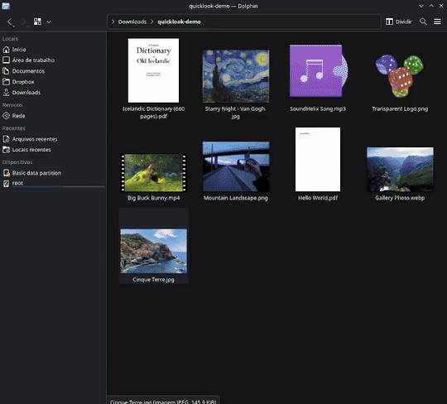Click the Starry Night - Van Gogh.jpg filename
Viewport: 447px width, 404px height.
(x=235, y=113)
